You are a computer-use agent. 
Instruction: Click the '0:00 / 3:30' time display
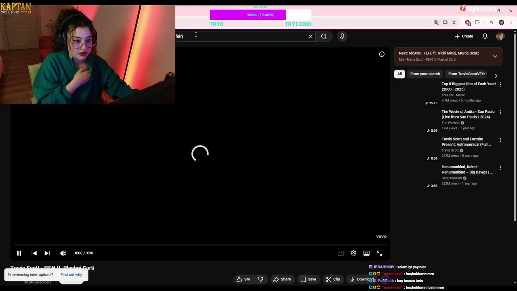(x=84, y=253)
